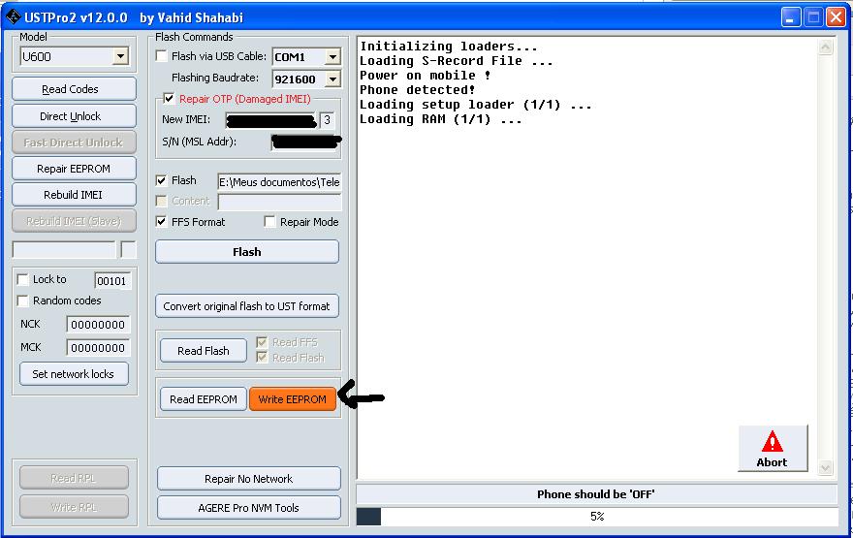Click Convert original flash to UST format
Screen dimensions: 853x538
(247, 306)
